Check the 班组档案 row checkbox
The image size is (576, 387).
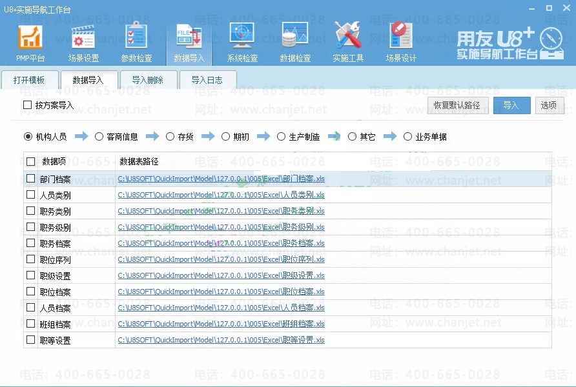(x=31, y=324)
